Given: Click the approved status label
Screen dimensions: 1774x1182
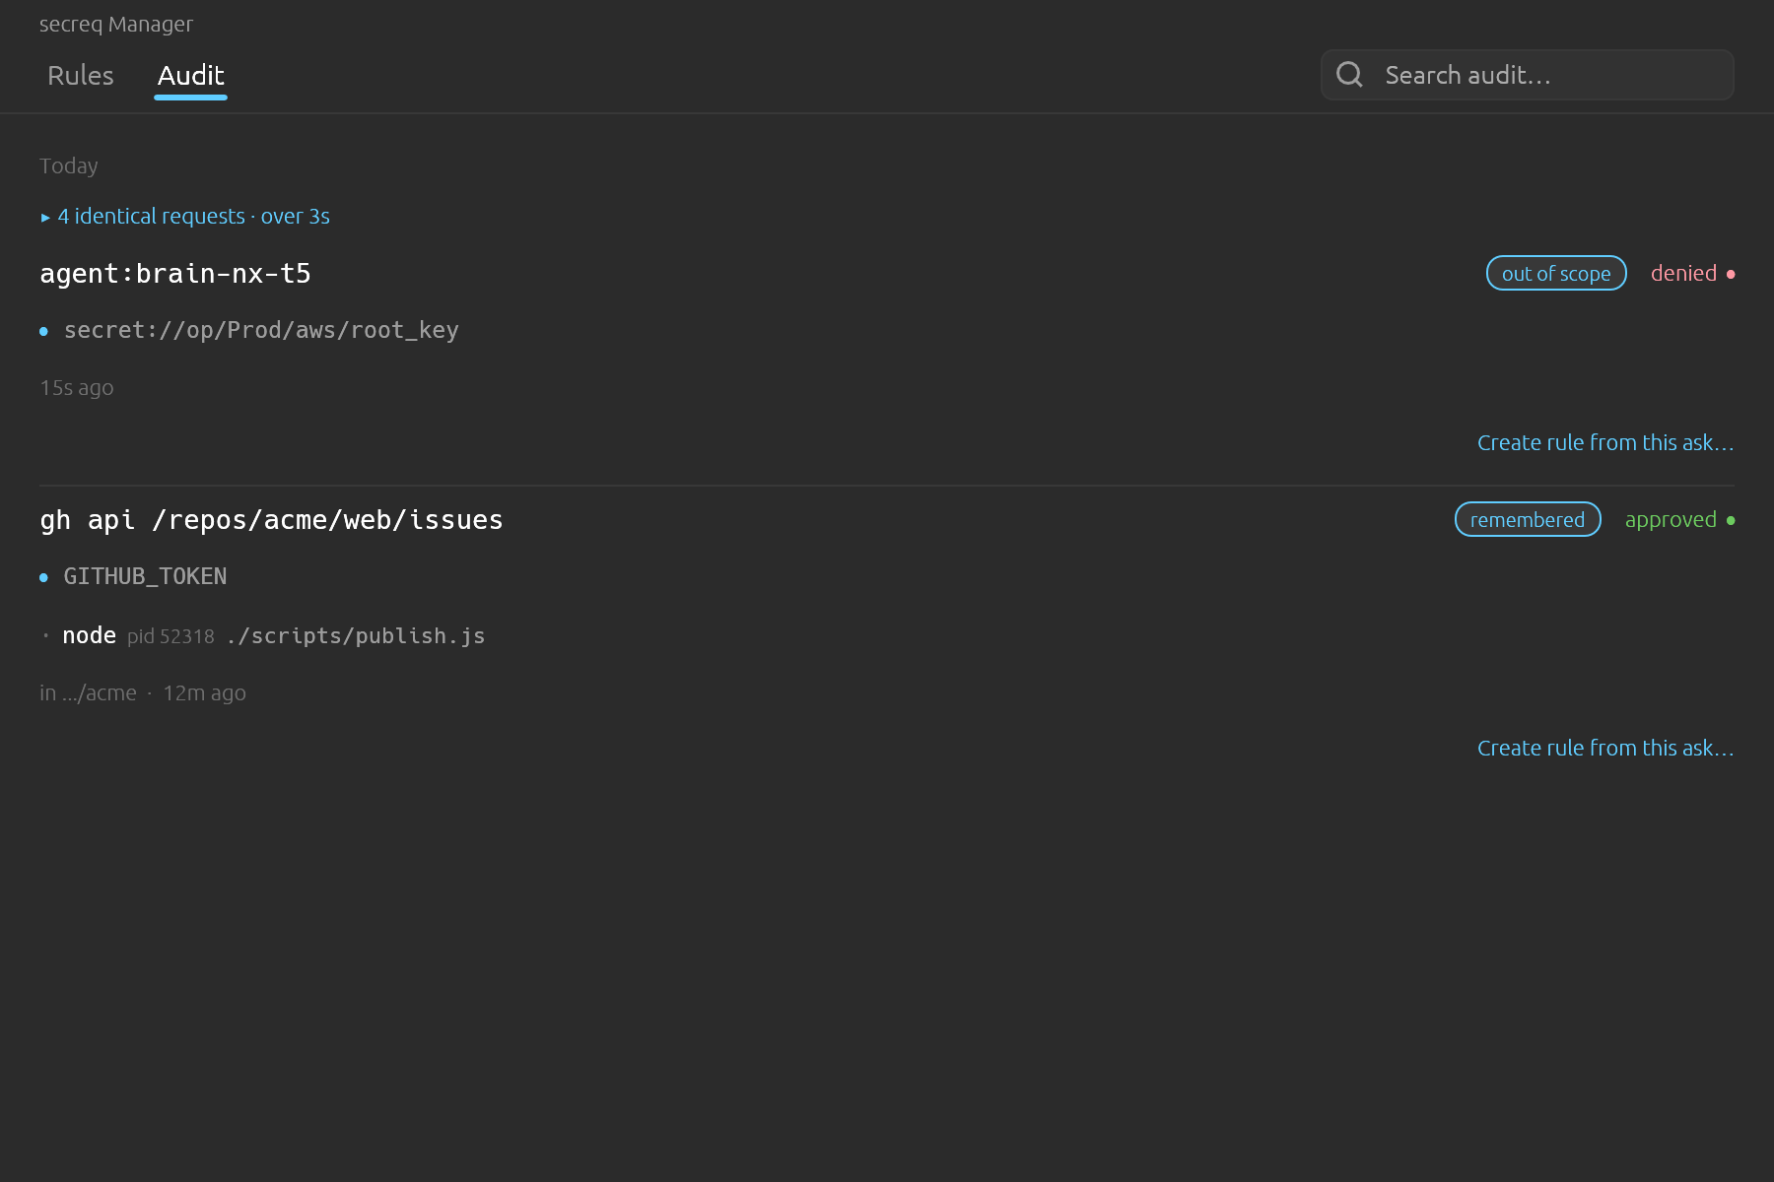Looking at the screenshot, I should 1671,519.
